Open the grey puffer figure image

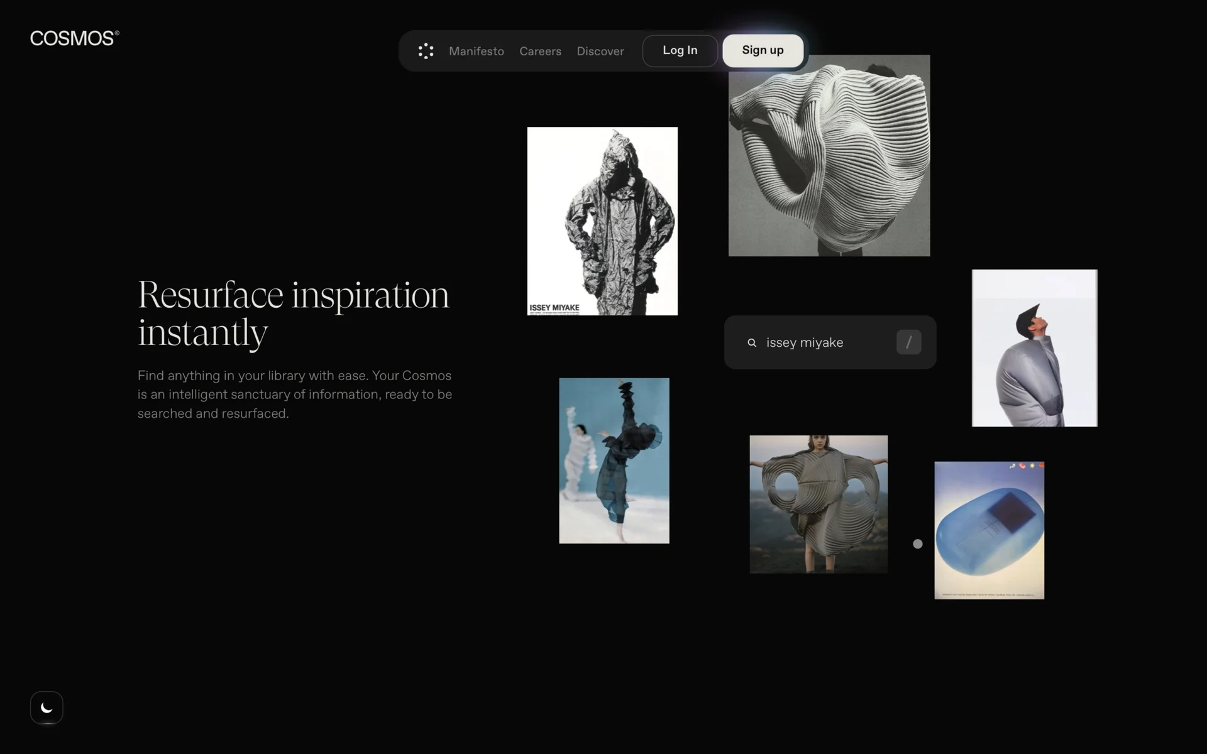pyautogui.click(x=1034, y=347)
